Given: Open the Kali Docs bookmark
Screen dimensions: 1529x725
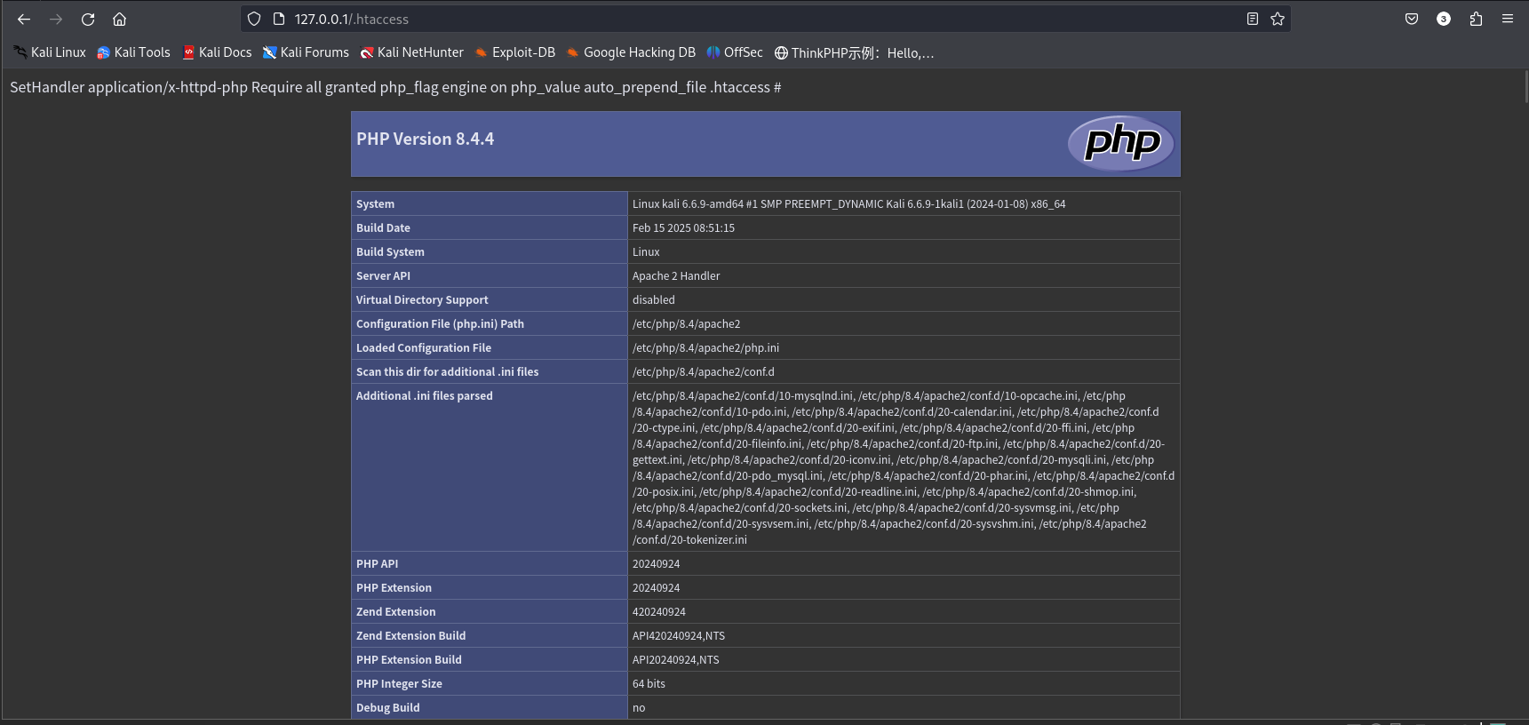Looking at the screenshot, I should pyautogui.click(x=217, y=52).
